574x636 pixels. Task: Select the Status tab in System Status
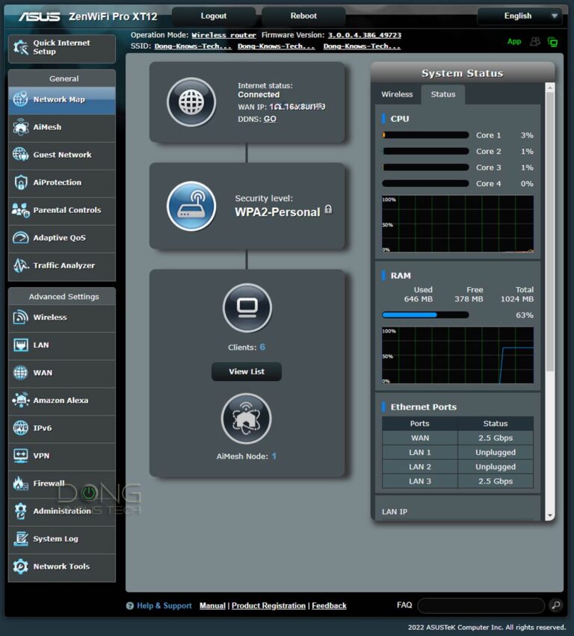[x=443, y=94]
